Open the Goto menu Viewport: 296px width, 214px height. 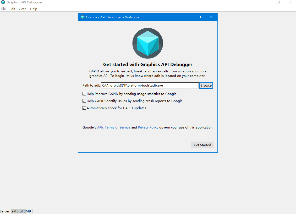(x=23, y=9)
